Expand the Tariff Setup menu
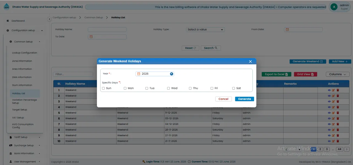 click(25, 137)
